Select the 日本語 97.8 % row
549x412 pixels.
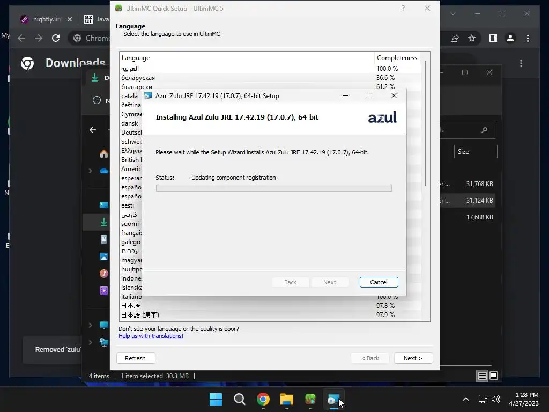pyautogui.click(x=270, y=305)
